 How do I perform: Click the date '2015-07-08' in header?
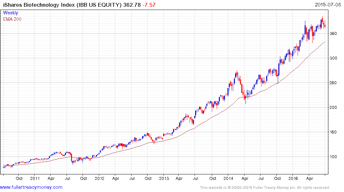328,5
